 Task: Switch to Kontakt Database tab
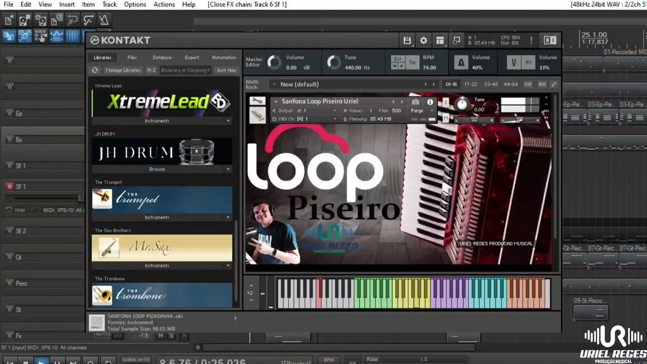[x=162, y=58]
